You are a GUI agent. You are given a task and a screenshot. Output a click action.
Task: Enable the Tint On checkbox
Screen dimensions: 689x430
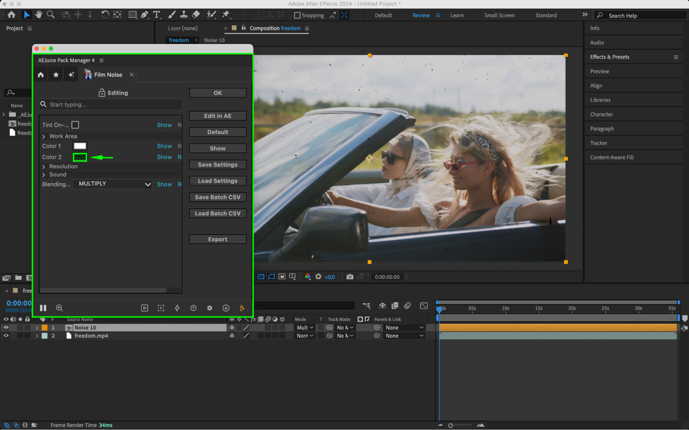(75, 125)
